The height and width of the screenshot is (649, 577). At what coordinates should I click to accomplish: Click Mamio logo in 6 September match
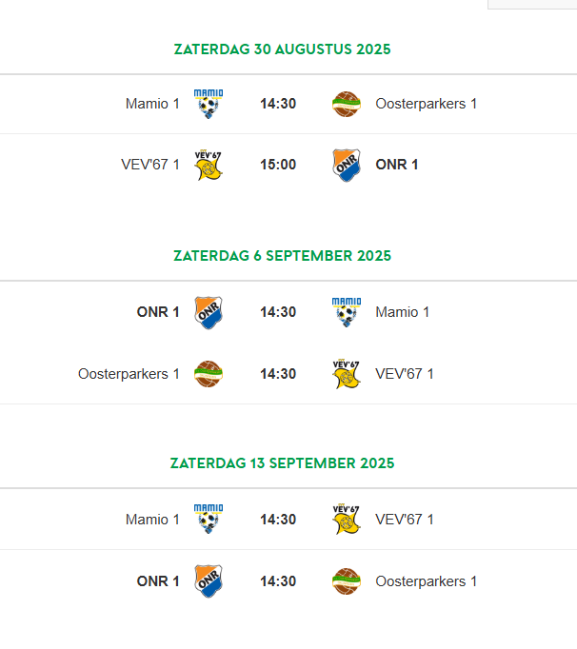pos(347,312)
